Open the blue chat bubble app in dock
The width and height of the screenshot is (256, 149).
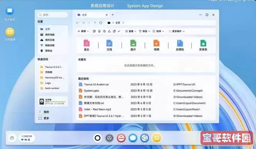(133, 138)
